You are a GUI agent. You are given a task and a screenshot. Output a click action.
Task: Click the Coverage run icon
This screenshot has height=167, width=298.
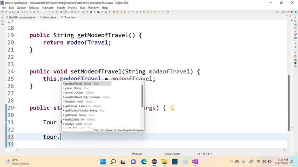tap(98, 12)
